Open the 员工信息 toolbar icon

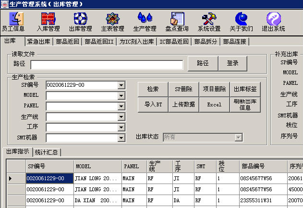pyautogui.click(x=13, y=22)
